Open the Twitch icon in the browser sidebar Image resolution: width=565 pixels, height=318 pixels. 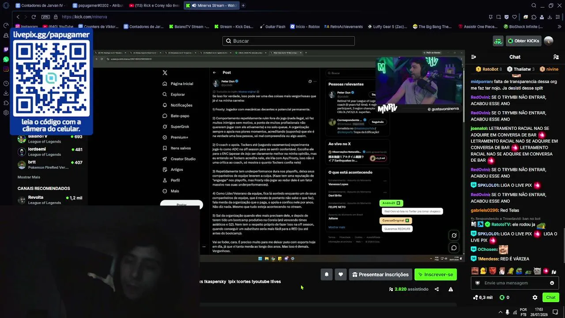click(6, 49)
